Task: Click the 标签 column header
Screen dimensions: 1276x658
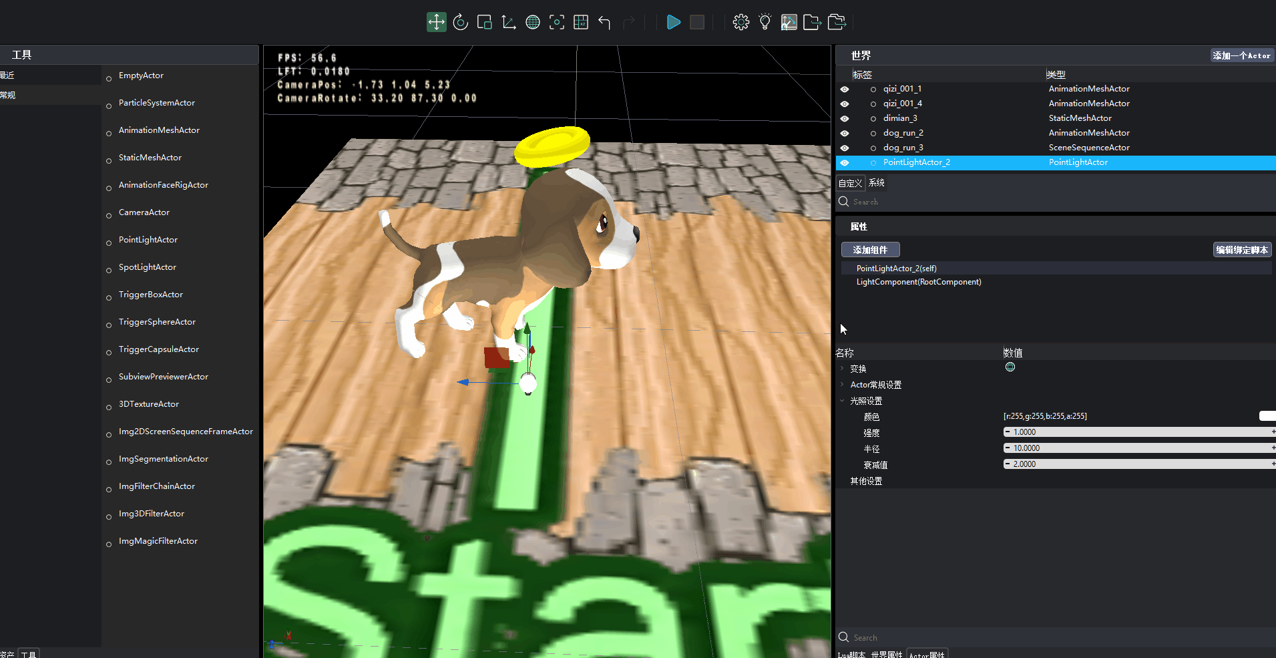Action: coord(862,75)
